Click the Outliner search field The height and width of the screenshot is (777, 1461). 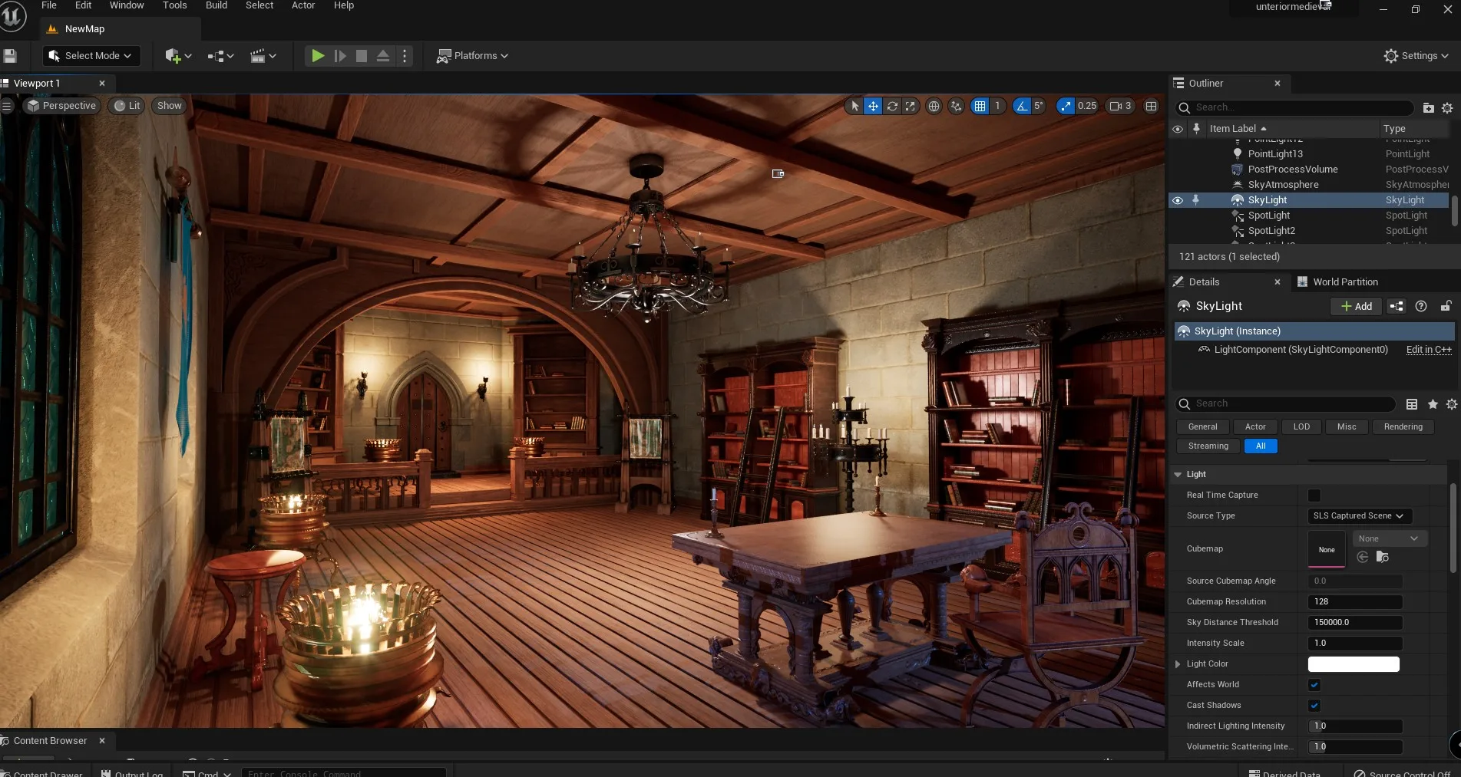(x=1294, y=108)
